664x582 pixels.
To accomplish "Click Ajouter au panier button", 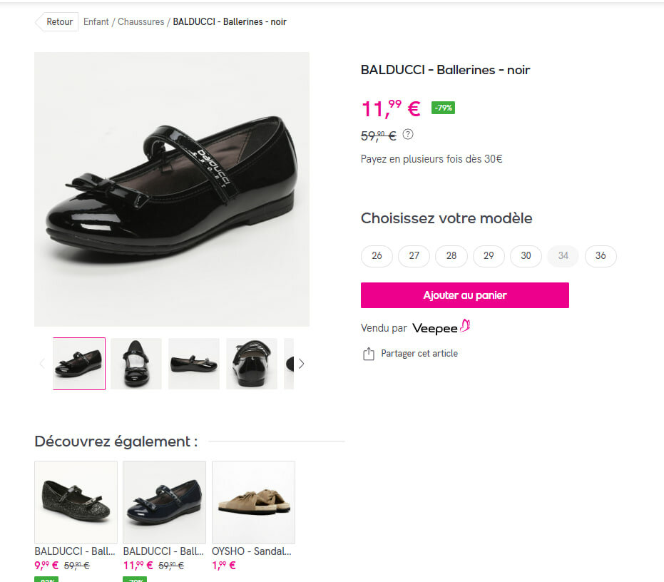I will pos(464,295).
